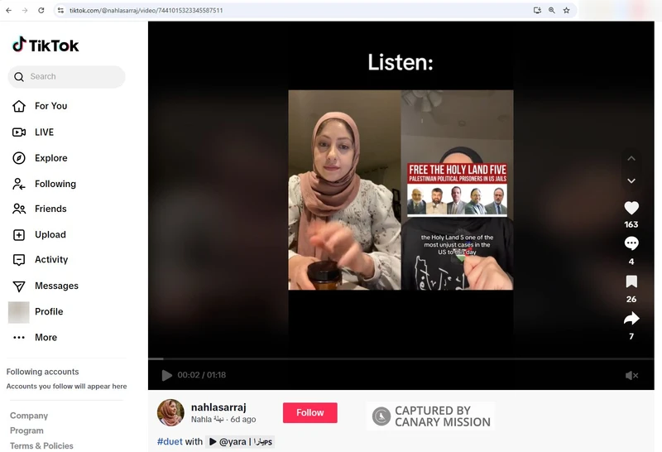Expand the Program footer section
This screenshot has height=452, width=662.
click(26, 430)
